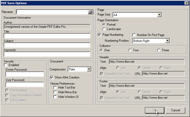Click the Author text field
The image size is (190, 117).
click(x=47, y=27)
